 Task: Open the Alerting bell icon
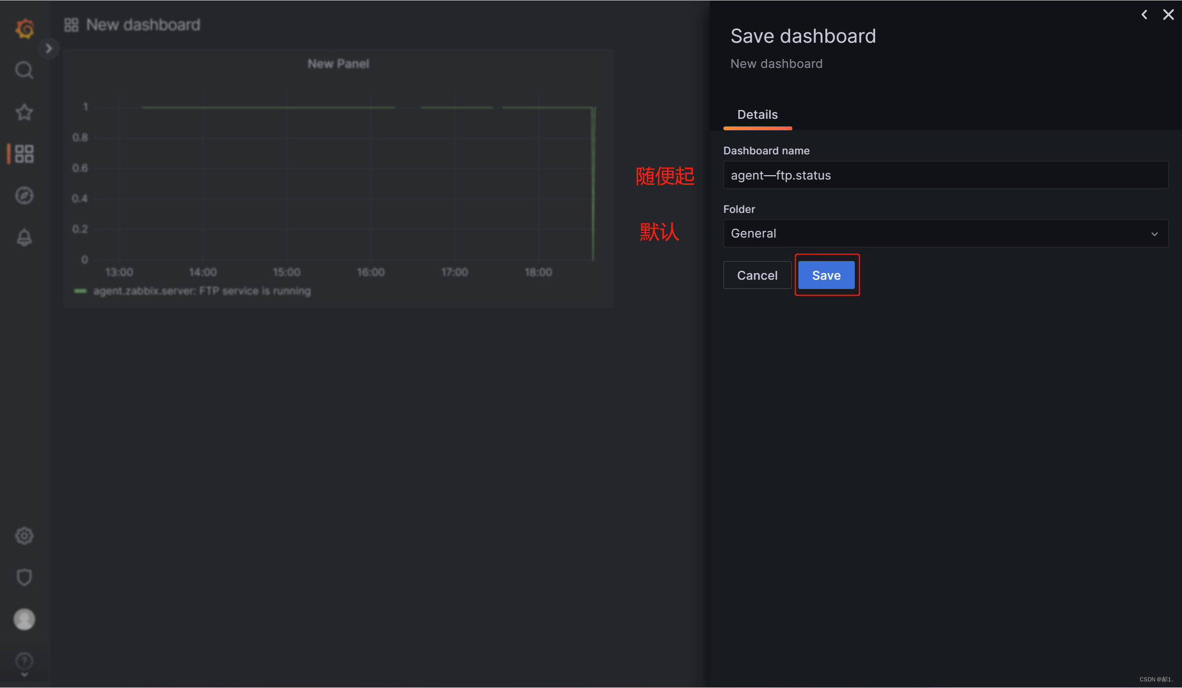coord(24,238)
